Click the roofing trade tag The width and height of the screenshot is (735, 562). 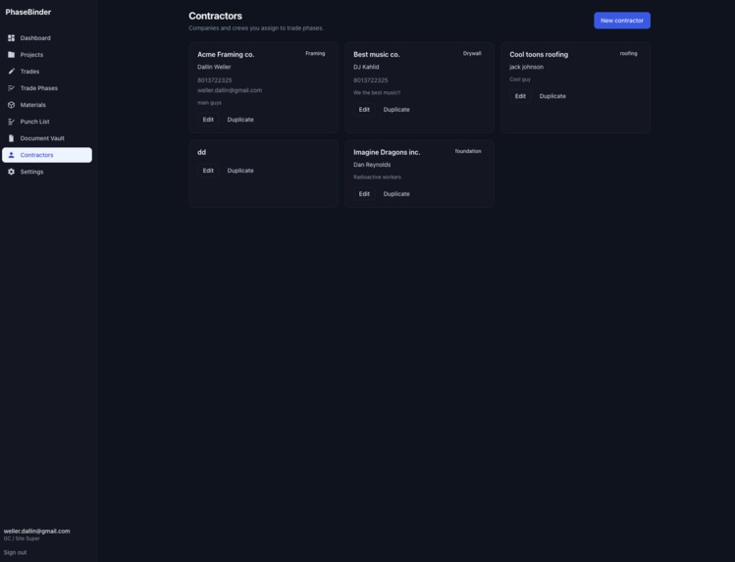pyautogui.click(x=629, y=53)
